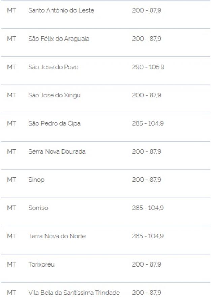Click the Sinop city name

pos(36,180)
